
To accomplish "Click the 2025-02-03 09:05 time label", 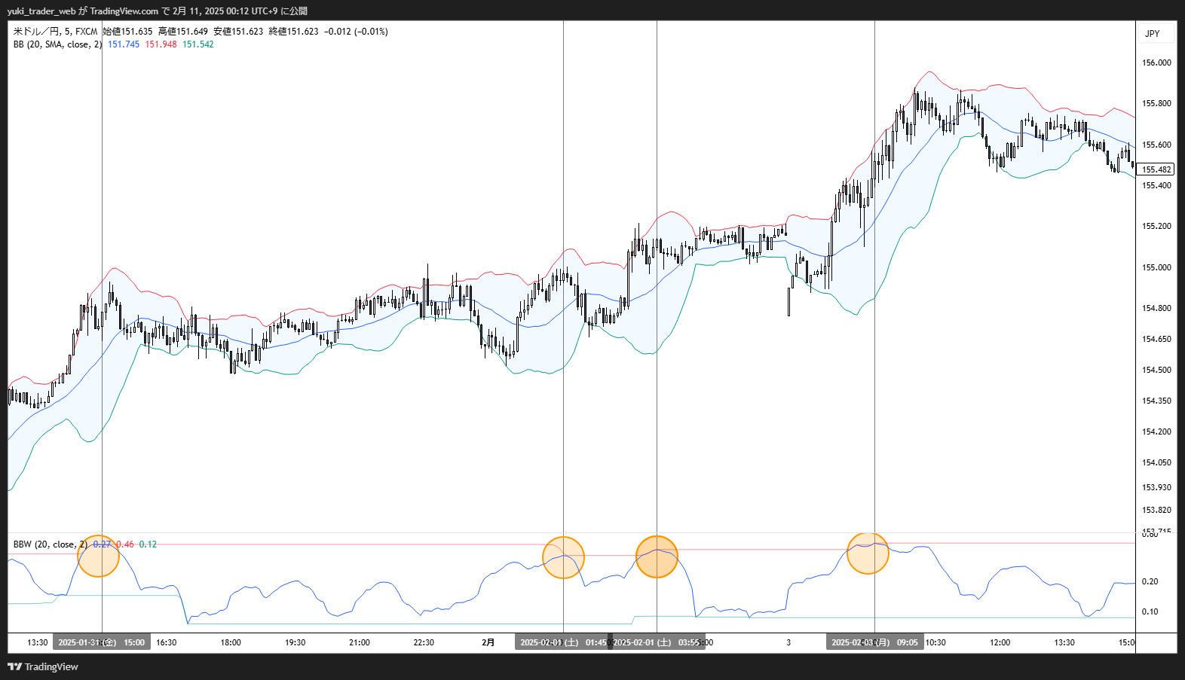I will [874, 642].
